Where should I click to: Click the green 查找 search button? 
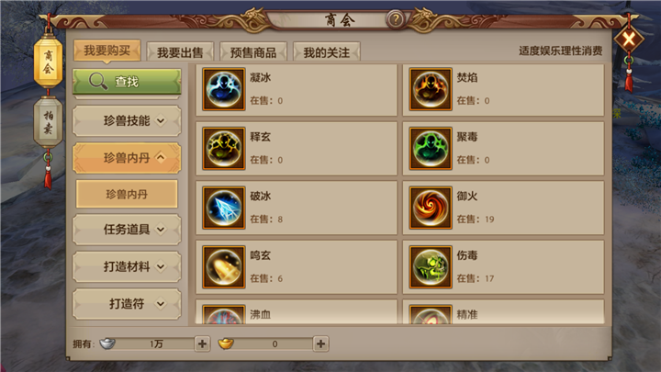click(x=127, y=82)
